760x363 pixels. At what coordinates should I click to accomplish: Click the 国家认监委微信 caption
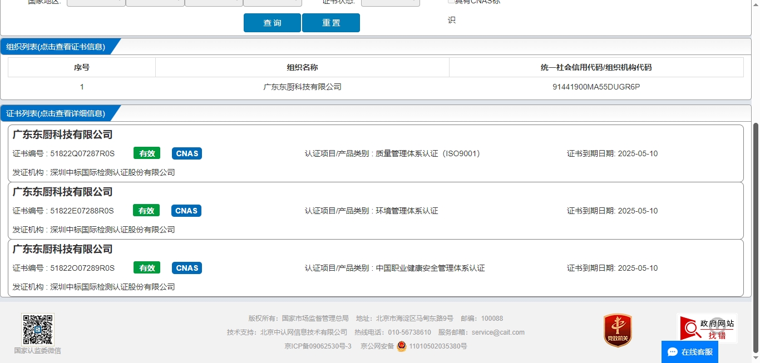pyautogui.click(x=38, y=351)
